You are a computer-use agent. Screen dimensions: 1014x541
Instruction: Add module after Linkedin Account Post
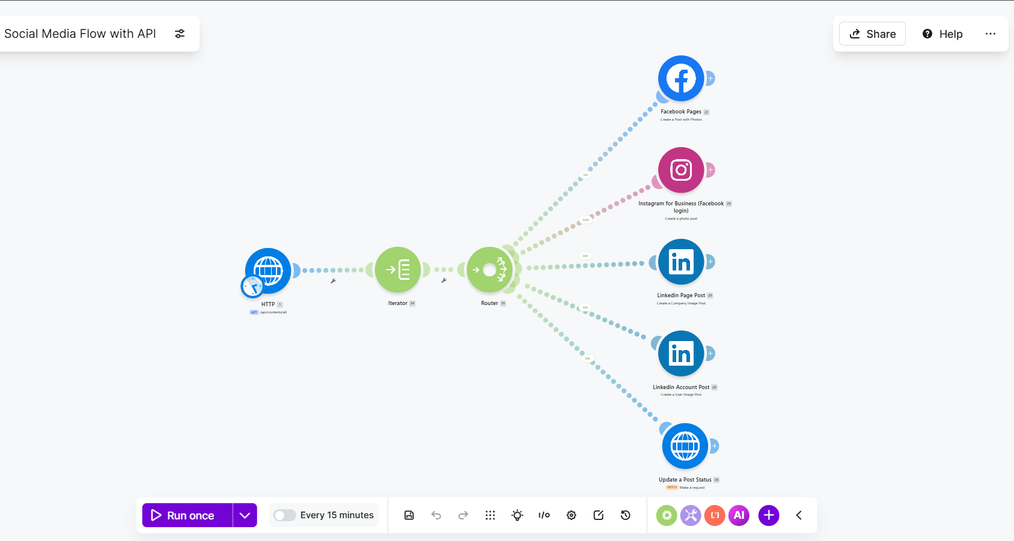point(710,354)
